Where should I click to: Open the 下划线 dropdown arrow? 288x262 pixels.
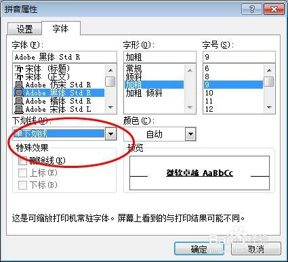(x=111, y=134)
